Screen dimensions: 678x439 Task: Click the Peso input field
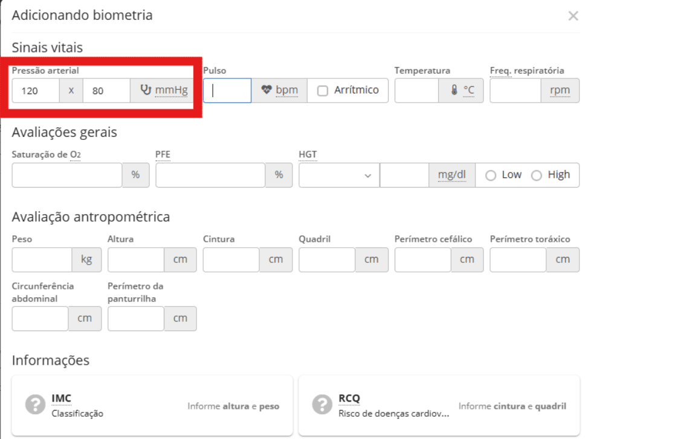point(42,259)
